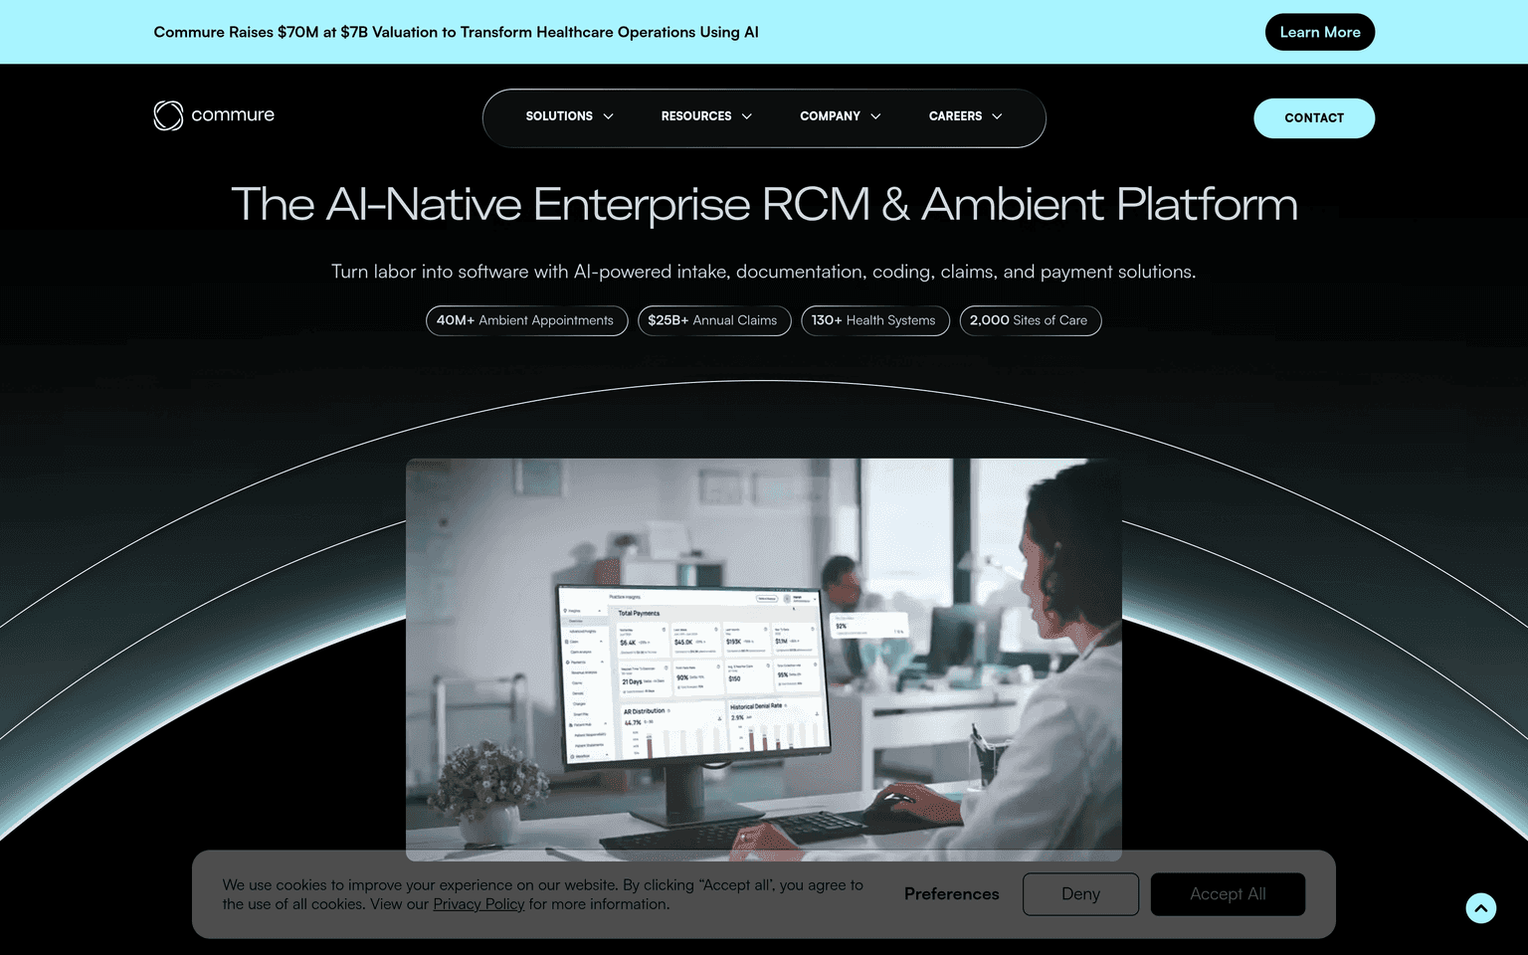This screenshot has height=955, width=1528.
Task: Open cookie Preferences
Action: [951, 894]
